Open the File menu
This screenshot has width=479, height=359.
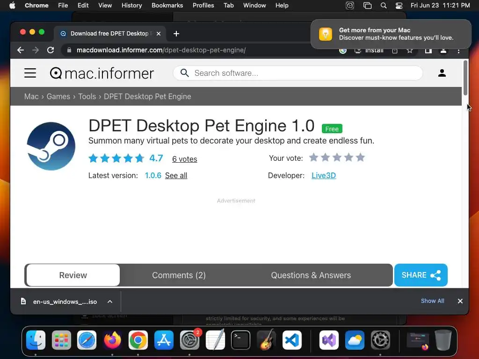(x=63, y=6)
